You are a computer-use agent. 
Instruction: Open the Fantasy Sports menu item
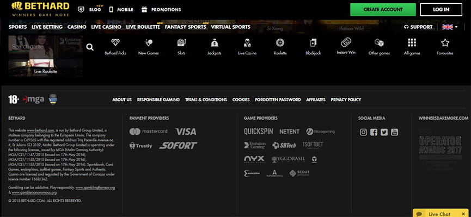point(185,27)
